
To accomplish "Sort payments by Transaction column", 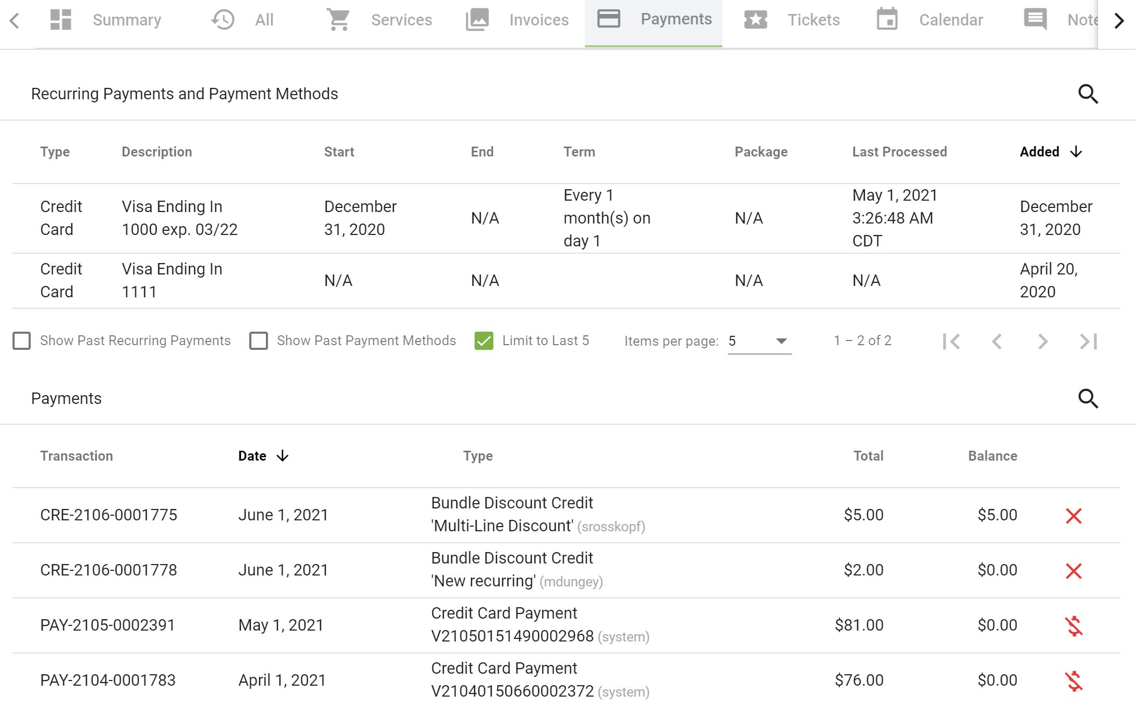I will pos(76,456).
